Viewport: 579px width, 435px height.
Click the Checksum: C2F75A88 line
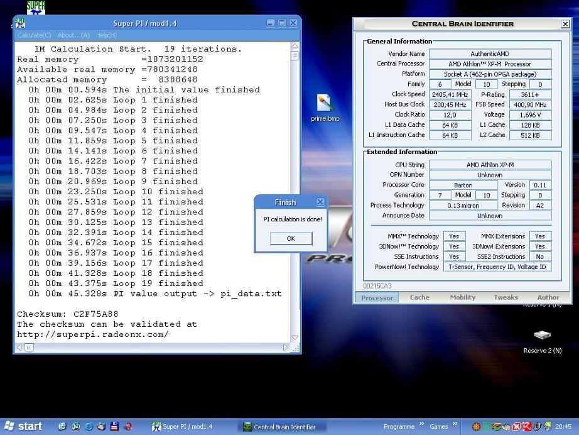tap(68, 314)
